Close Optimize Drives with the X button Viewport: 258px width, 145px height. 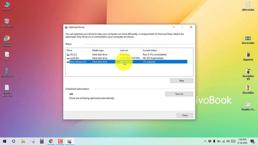pos(191,27)
